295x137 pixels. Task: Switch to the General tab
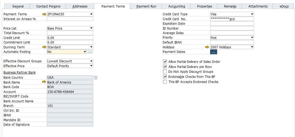(18, 6)
